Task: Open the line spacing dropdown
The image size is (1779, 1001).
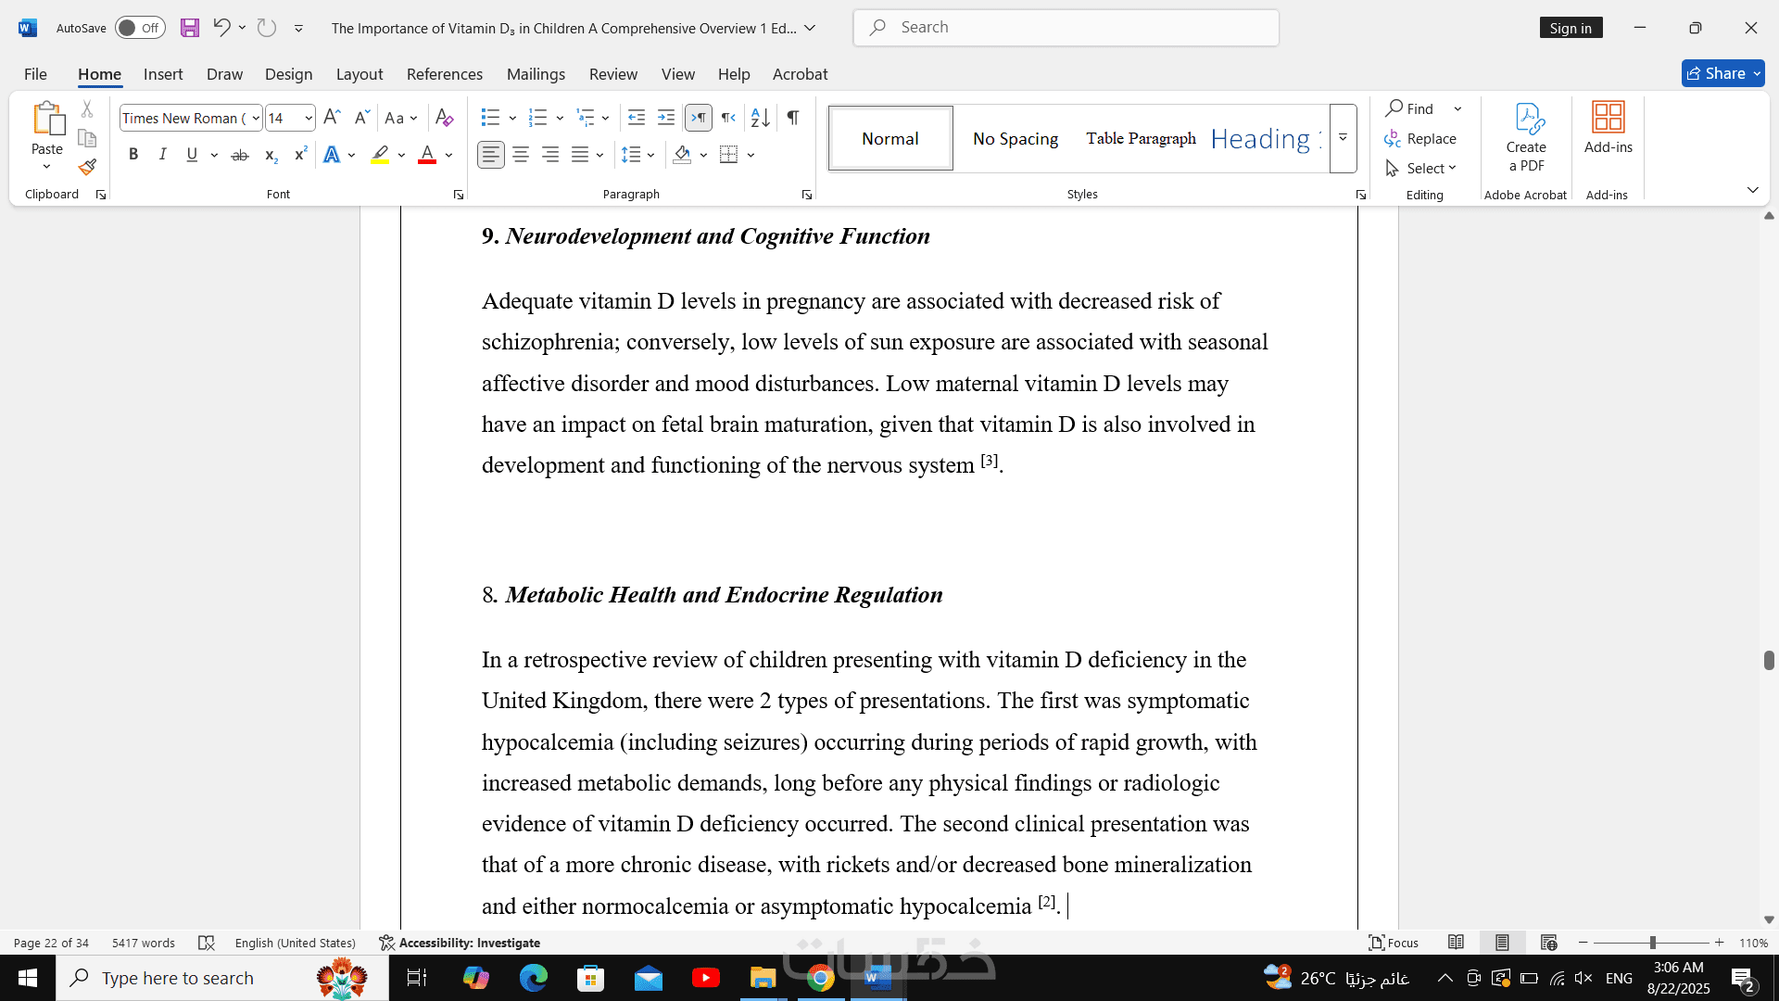Action: [x=650, y=155]
